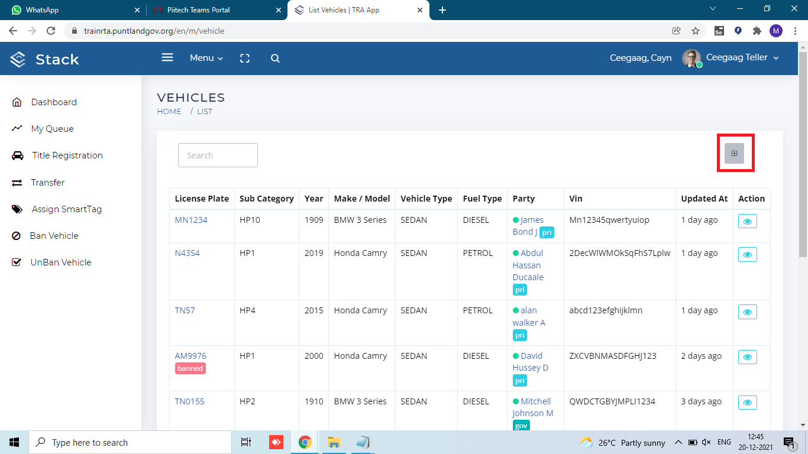Click the Dashboard home icon
The width and height of the screenshot is (808, 454).
(17, 102)
